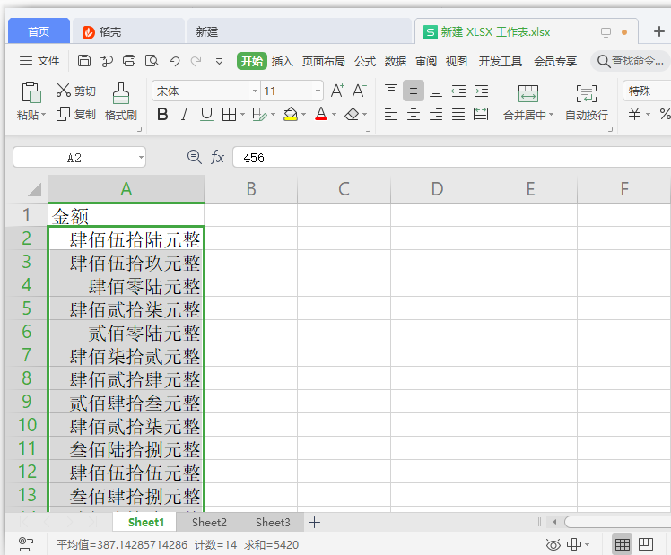Add a new document tab with plus

click(659, 31)
